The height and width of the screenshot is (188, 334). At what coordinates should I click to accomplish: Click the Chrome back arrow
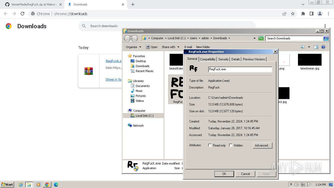6,14
